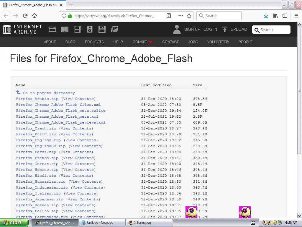Click the scrollbar down arrow
302x227 pixels.
point(299,215)
